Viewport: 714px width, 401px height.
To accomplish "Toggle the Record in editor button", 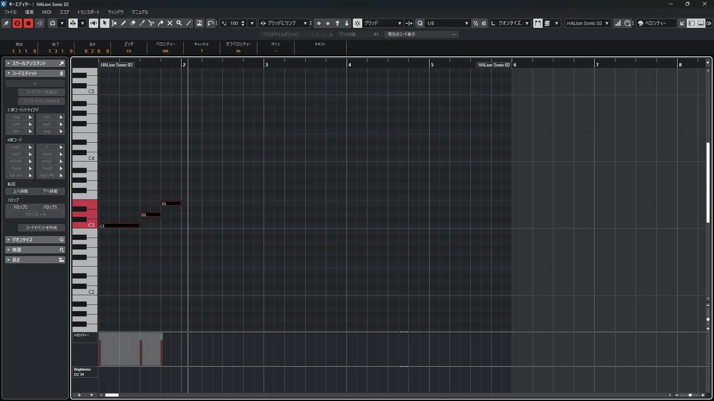I will point(28,23).
